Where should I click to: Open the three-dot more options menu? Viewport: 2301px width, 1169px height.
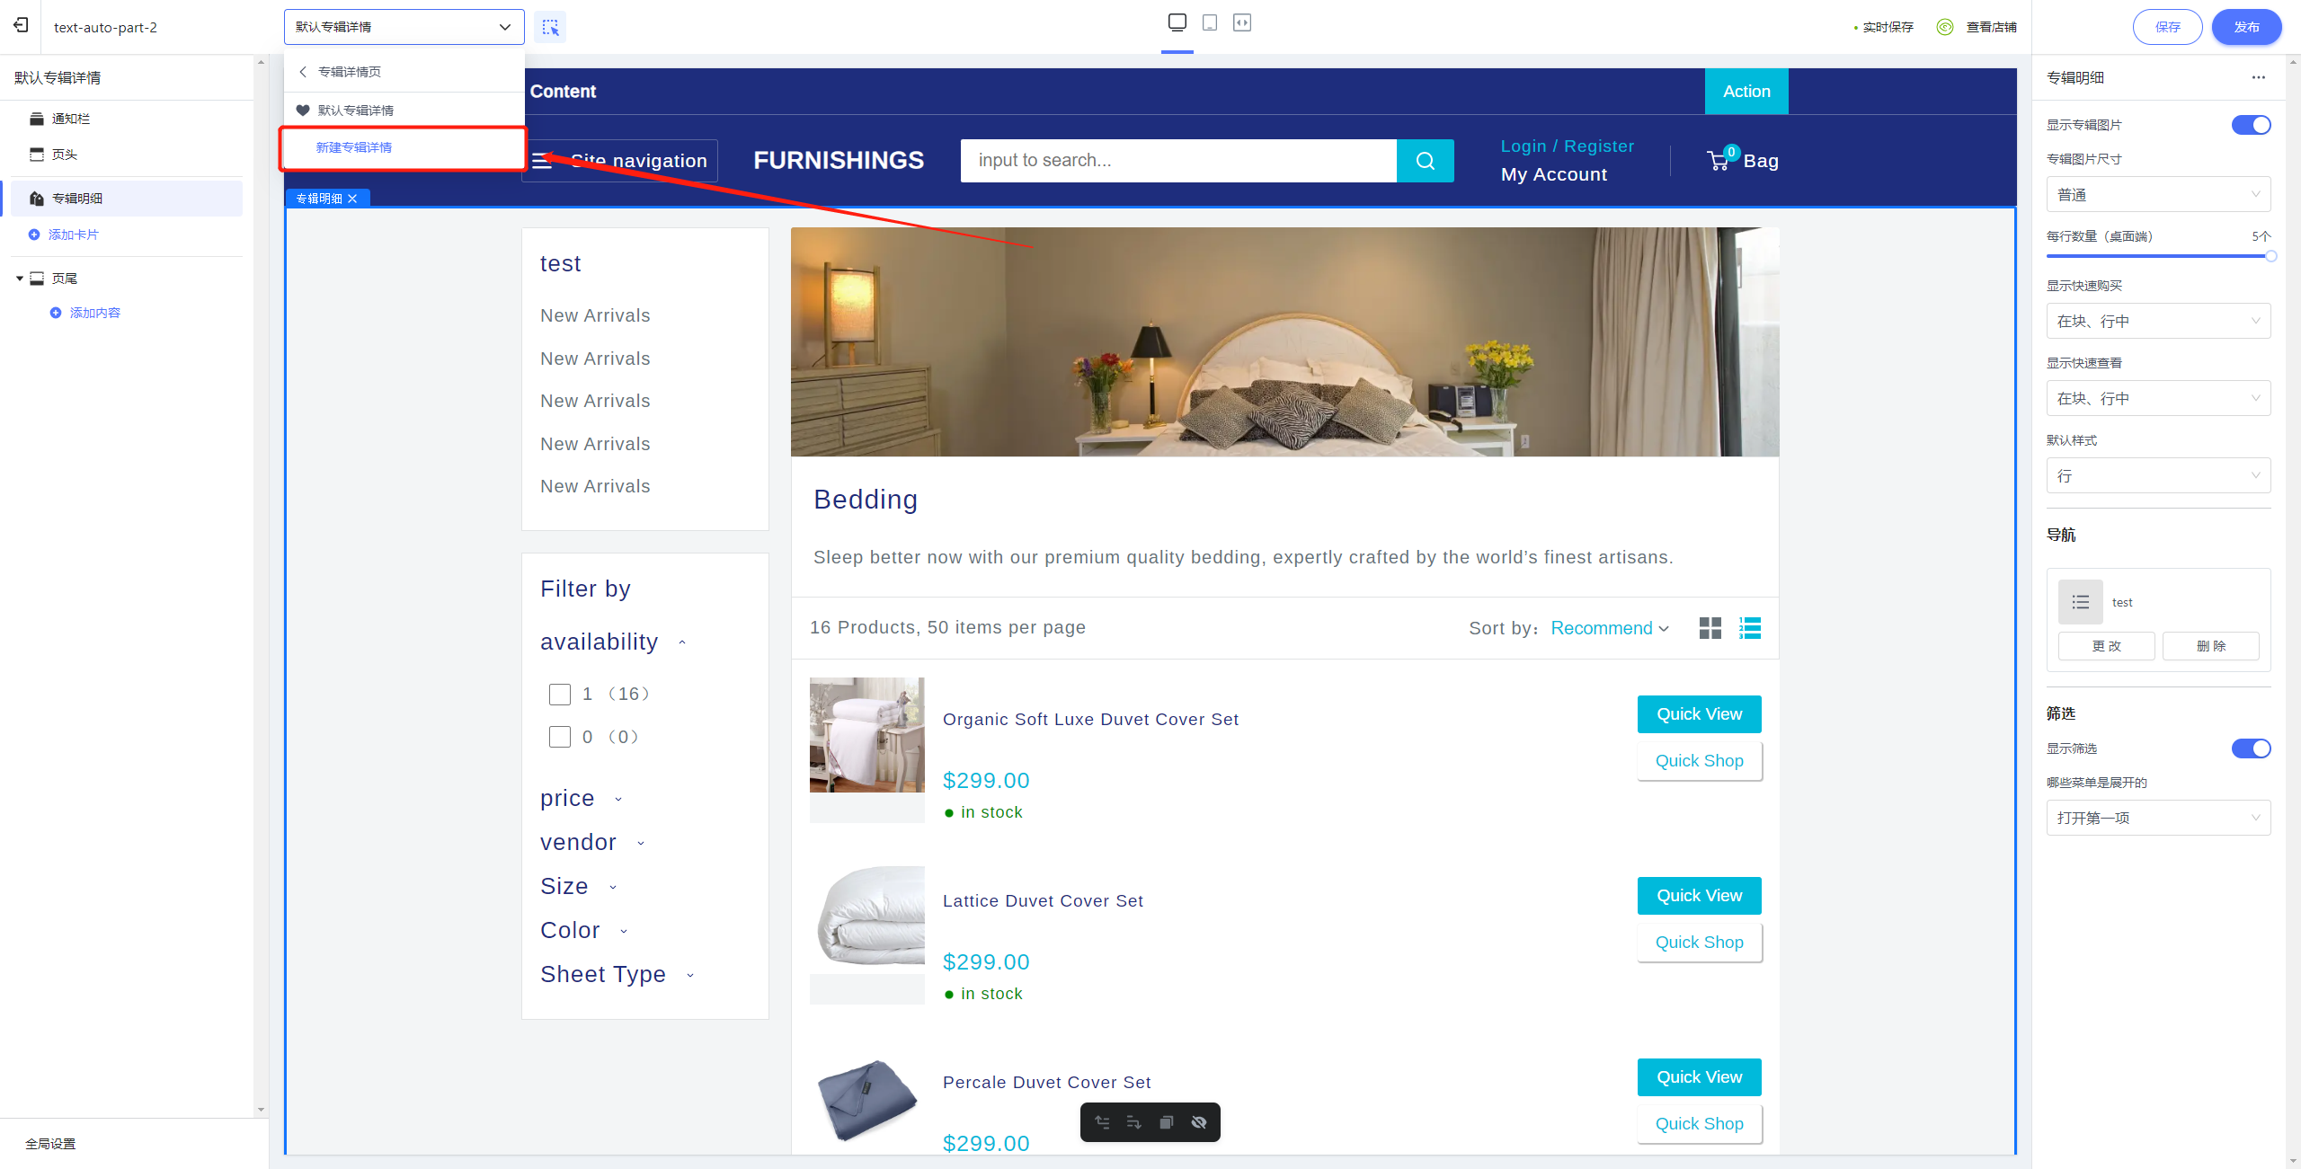(x=2259, y=77)
